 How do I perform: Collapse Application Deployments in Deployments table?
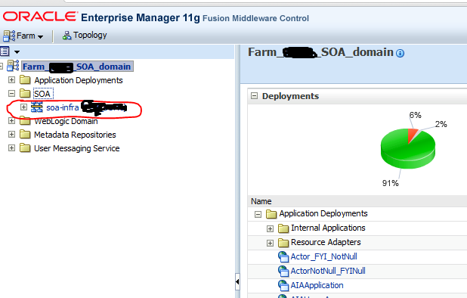coord(258,214)
